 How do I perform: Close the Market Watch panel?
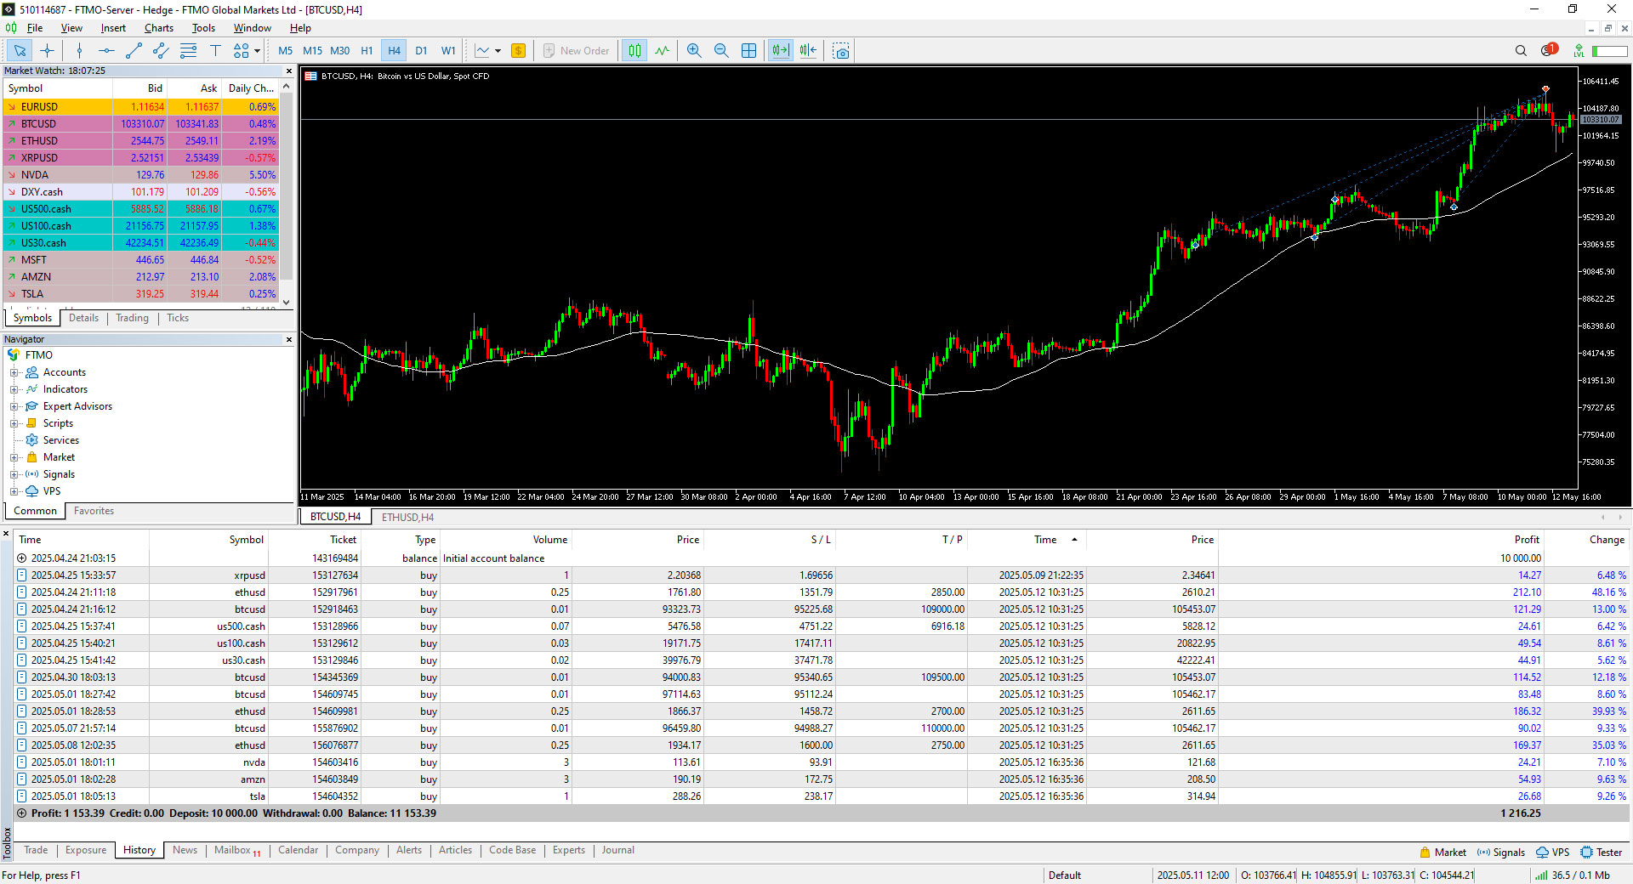(x=289, y=71)
